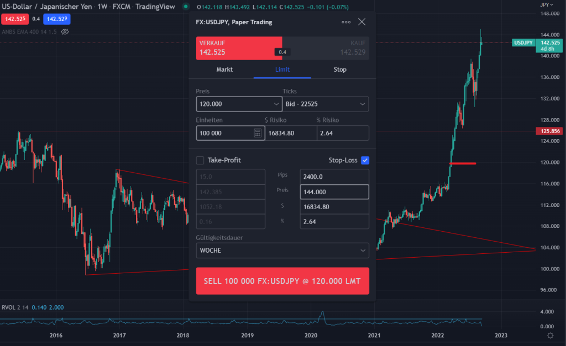Image resolution: width=566 pixels, height=346 pixels.
Task: Uncheck the Stop-Loss checkbox
Action: click(364, 160)
